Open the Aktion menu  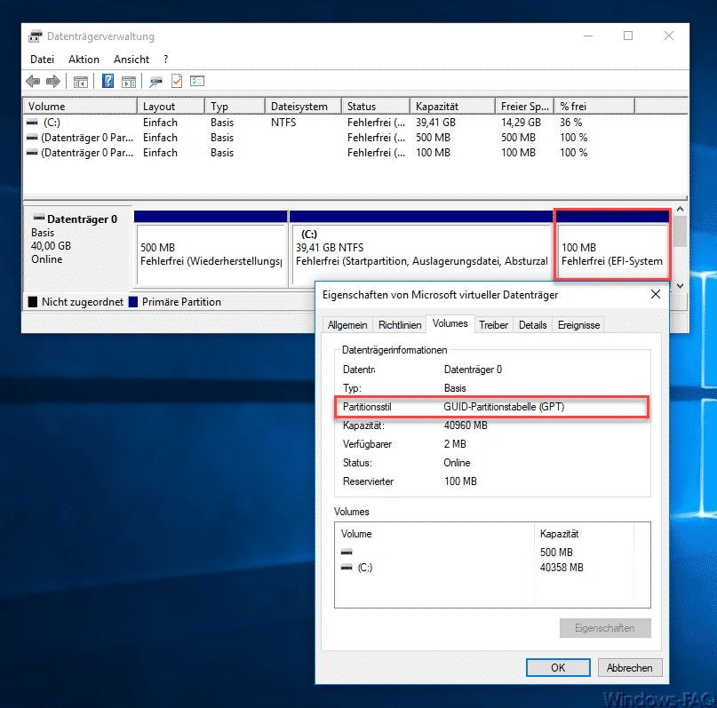(x=84, y=59)
